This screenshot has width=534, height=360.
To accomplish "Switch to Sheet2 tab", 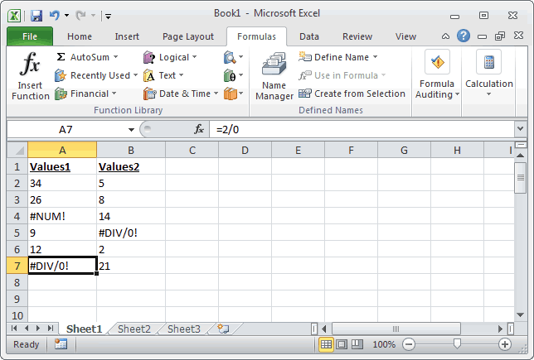I will (134, 329).
